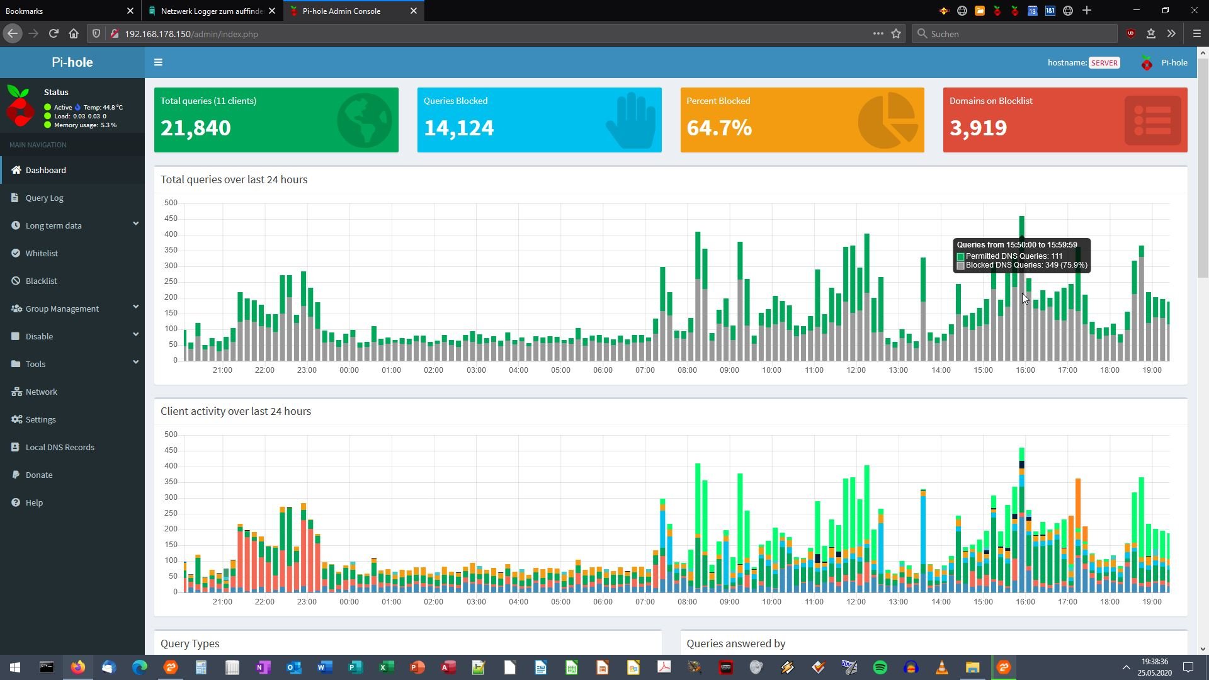1209x680 pixels.
Task: Click the Domains on Blocklist red card
Action: pyautogui.click(x=1065, y=120)
